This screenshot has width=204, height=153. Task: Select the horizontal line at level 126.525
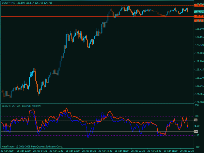pyautogui.click(x=97, y=21)
